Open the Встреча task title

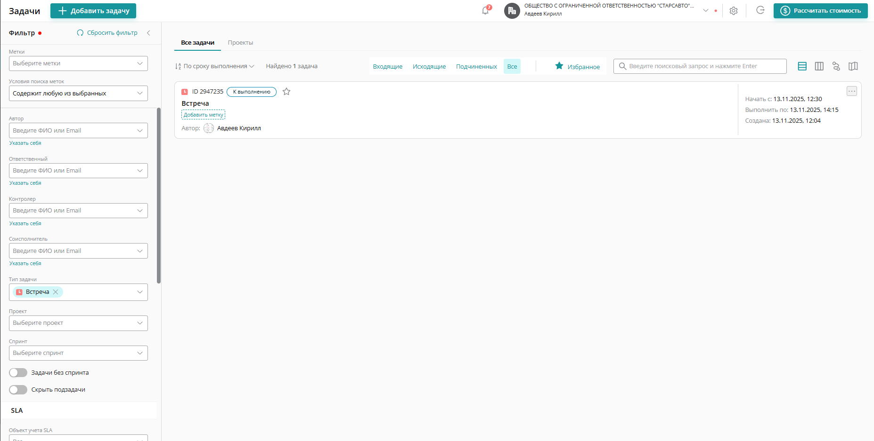click(195, 103)
